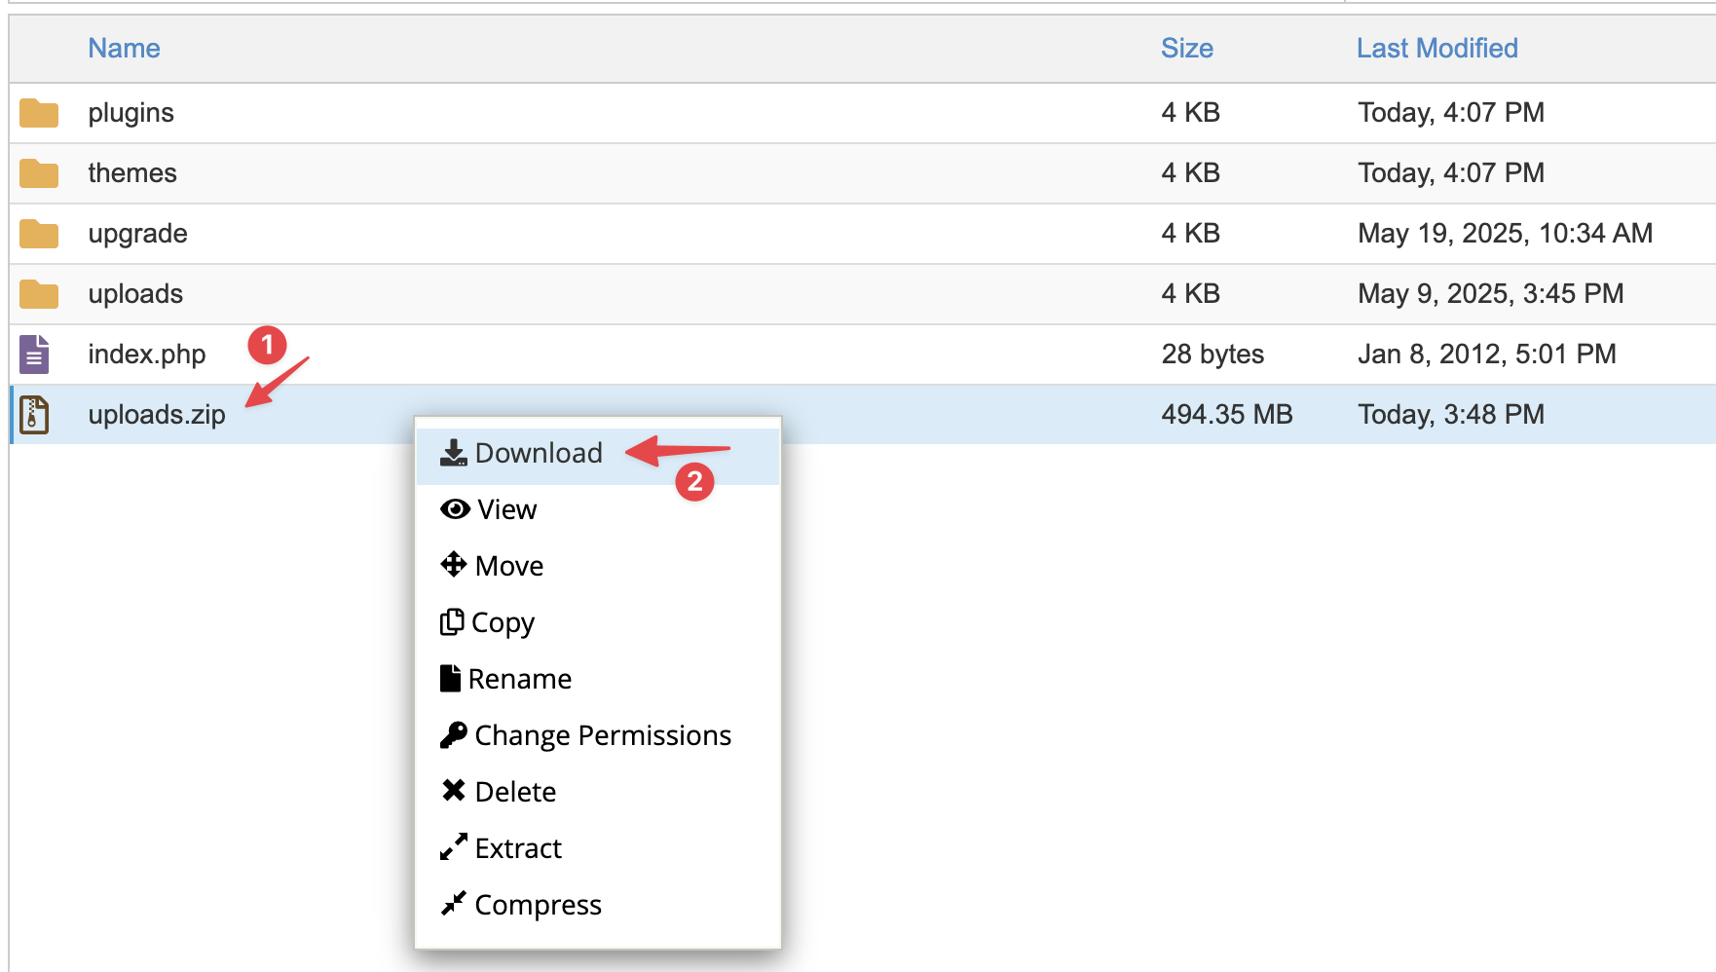Click the X icon beside Delete
This screenshot has width=1716, height=972.
click(454, 790)
